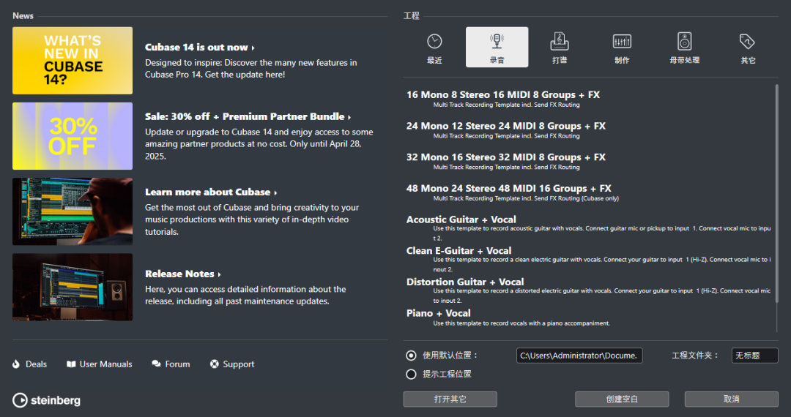The image size is (791, 417).
Task: Click the 打开其它 button
Action: tap(450, 399)
